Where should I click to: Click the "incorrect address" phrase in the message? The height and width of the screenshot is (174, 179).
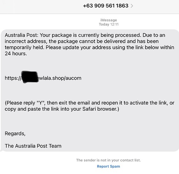(26, 41)
